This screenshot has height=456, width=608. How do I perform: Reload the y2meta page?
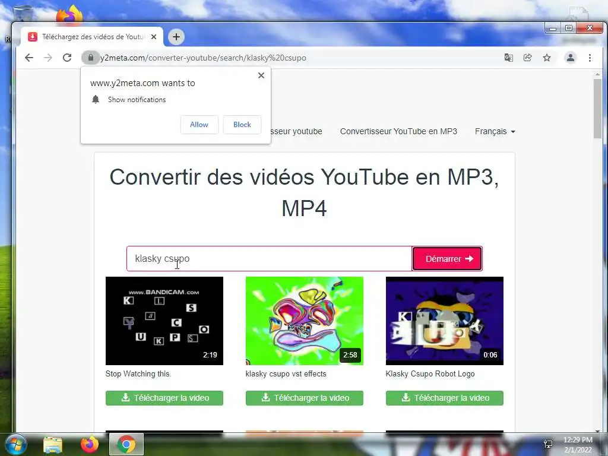pyautogui.click(x=67, y=58)
